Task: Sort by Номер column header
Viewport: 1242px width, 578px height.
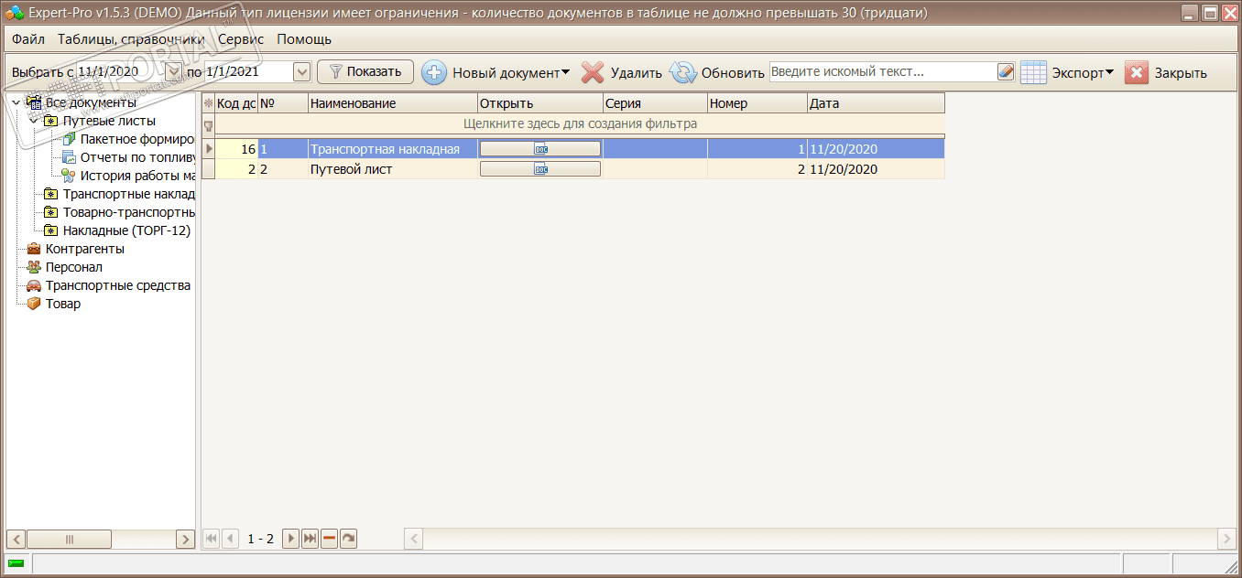Action: coord(757,103)
